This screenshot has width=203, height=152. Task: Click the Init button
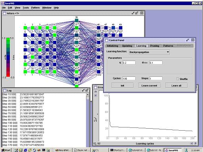click(x=123, y=85)
